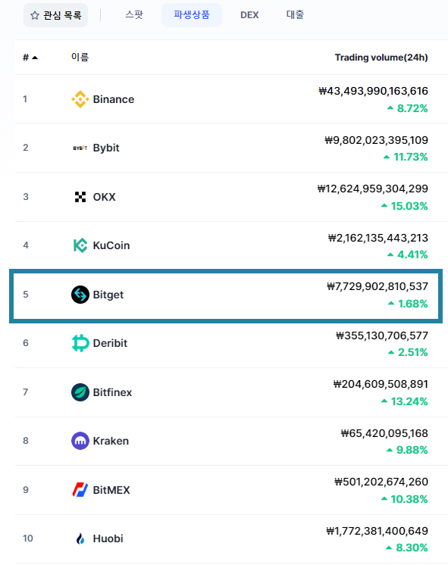448x565 pixels.
Task: Click the star icon in 관심 목록
Action: pos(35,15)
